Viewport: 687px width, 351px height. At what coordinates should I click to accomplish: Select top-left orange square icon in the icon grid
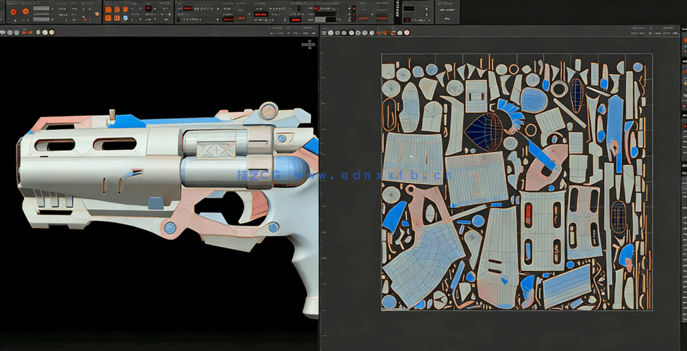coord(108,10)
